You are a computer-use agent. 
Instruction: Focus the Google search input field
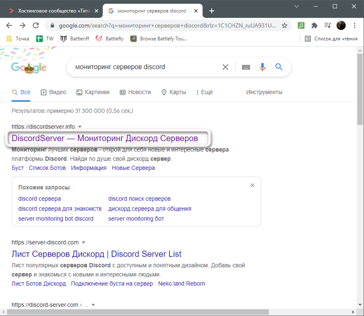coord(146,67)
